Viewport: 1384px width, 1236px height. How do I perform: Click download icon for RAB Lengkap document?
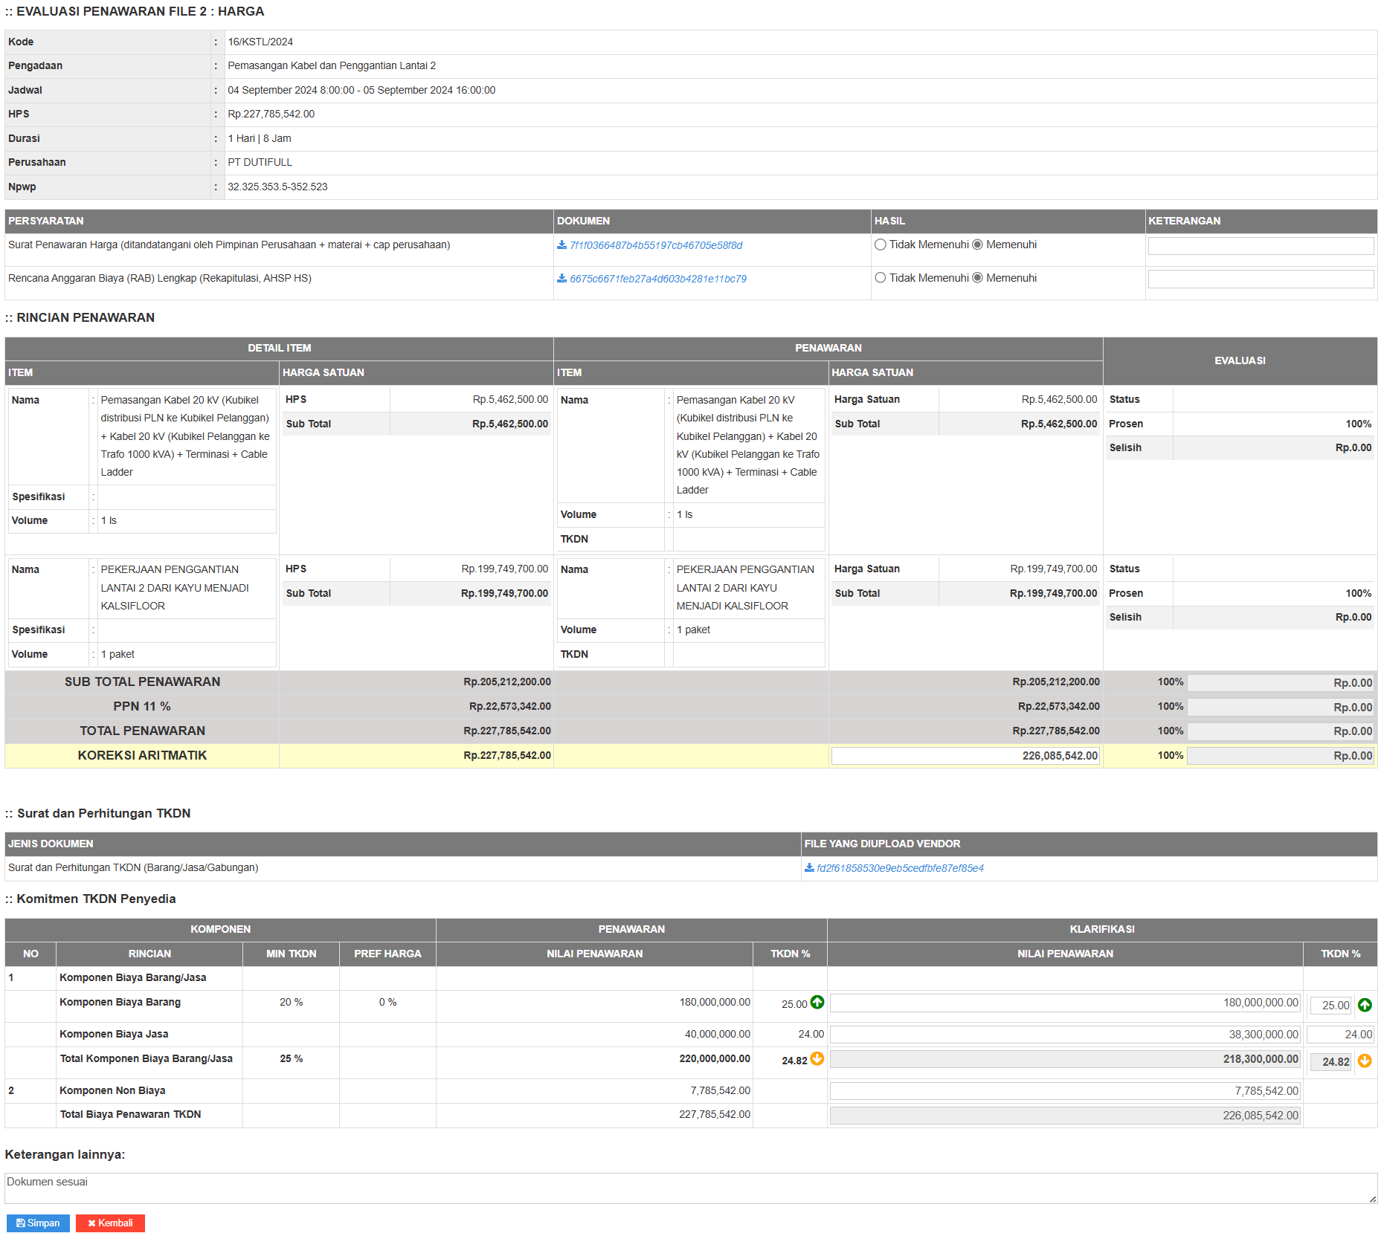(x=561, y=279)
